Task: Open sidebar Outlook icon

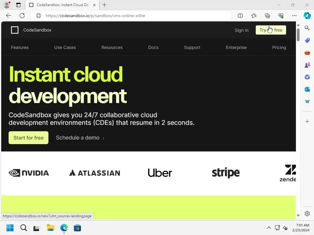Action: coord(307,89)
